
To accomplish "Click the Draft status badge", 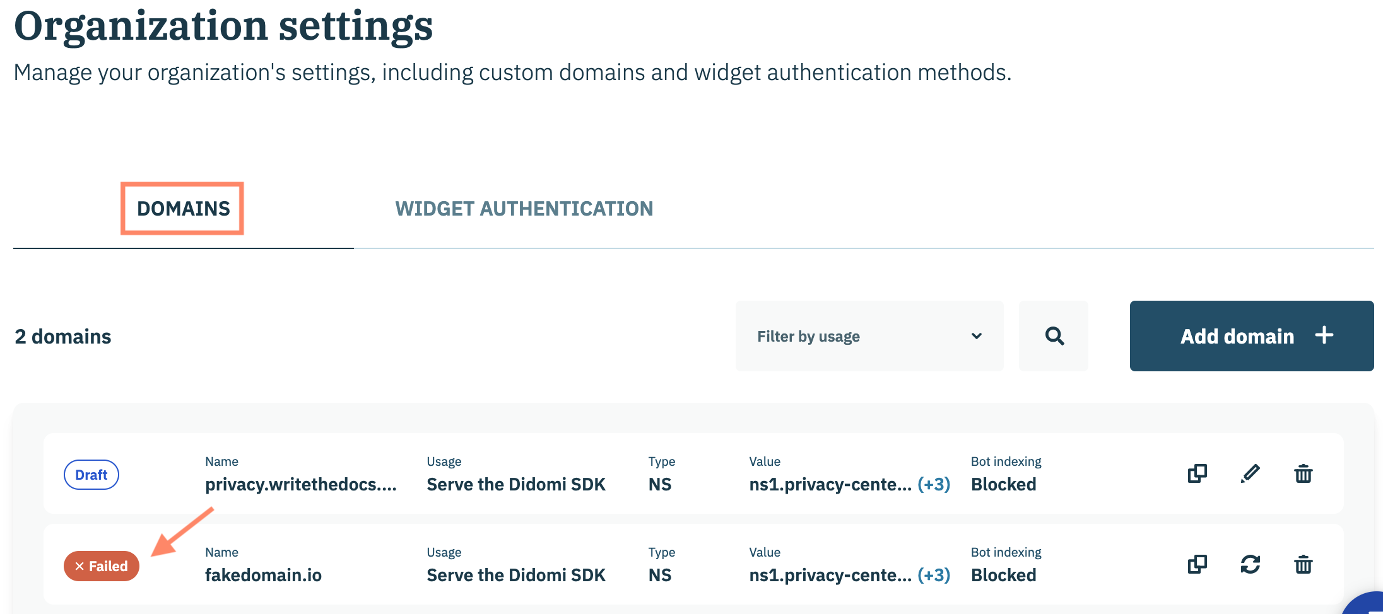I will tap(91, 475).
